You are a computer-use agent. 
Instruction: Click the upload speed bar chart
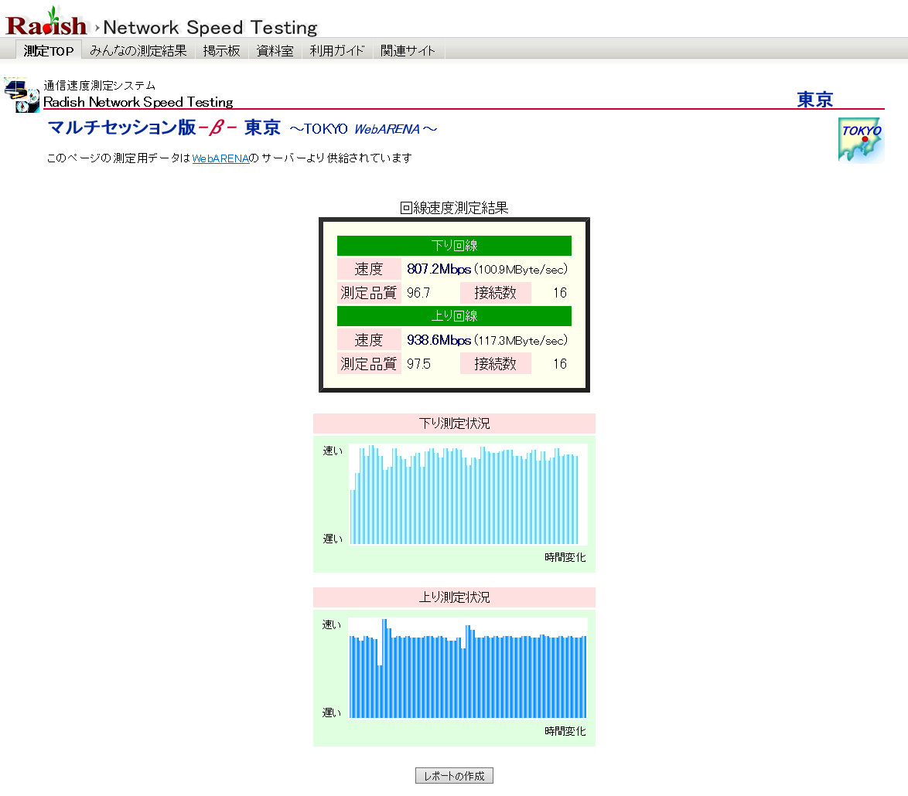[x=467, y=668]
